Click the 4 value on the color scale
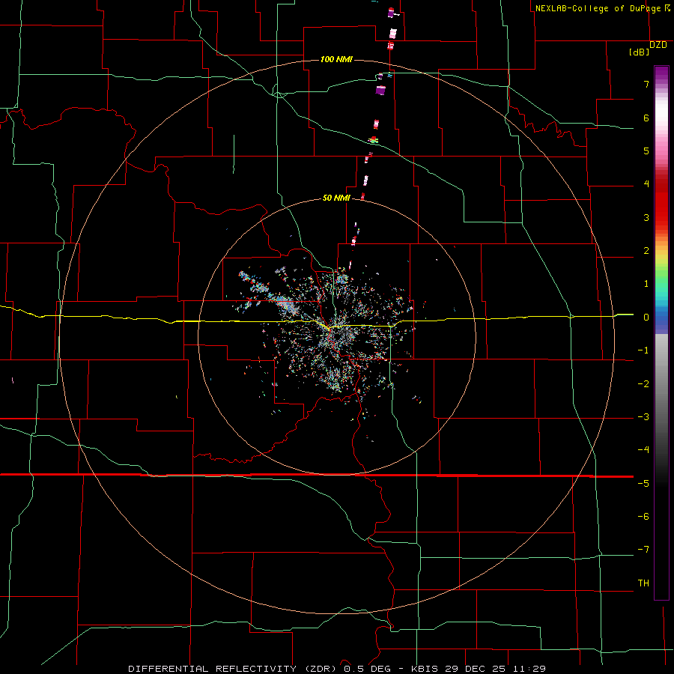 click(x=646, y=184)
